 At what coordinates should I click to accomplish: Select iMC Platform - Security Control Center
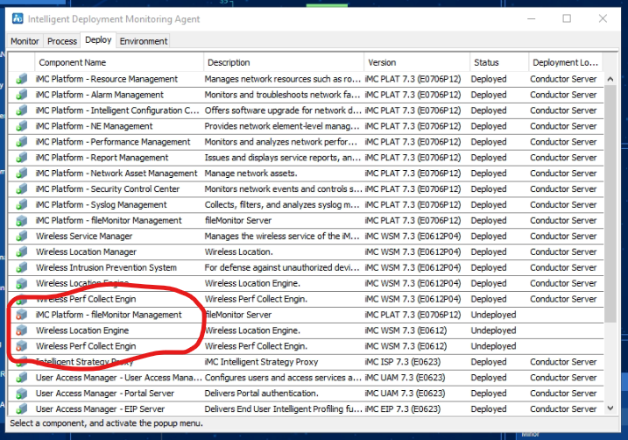108,188
